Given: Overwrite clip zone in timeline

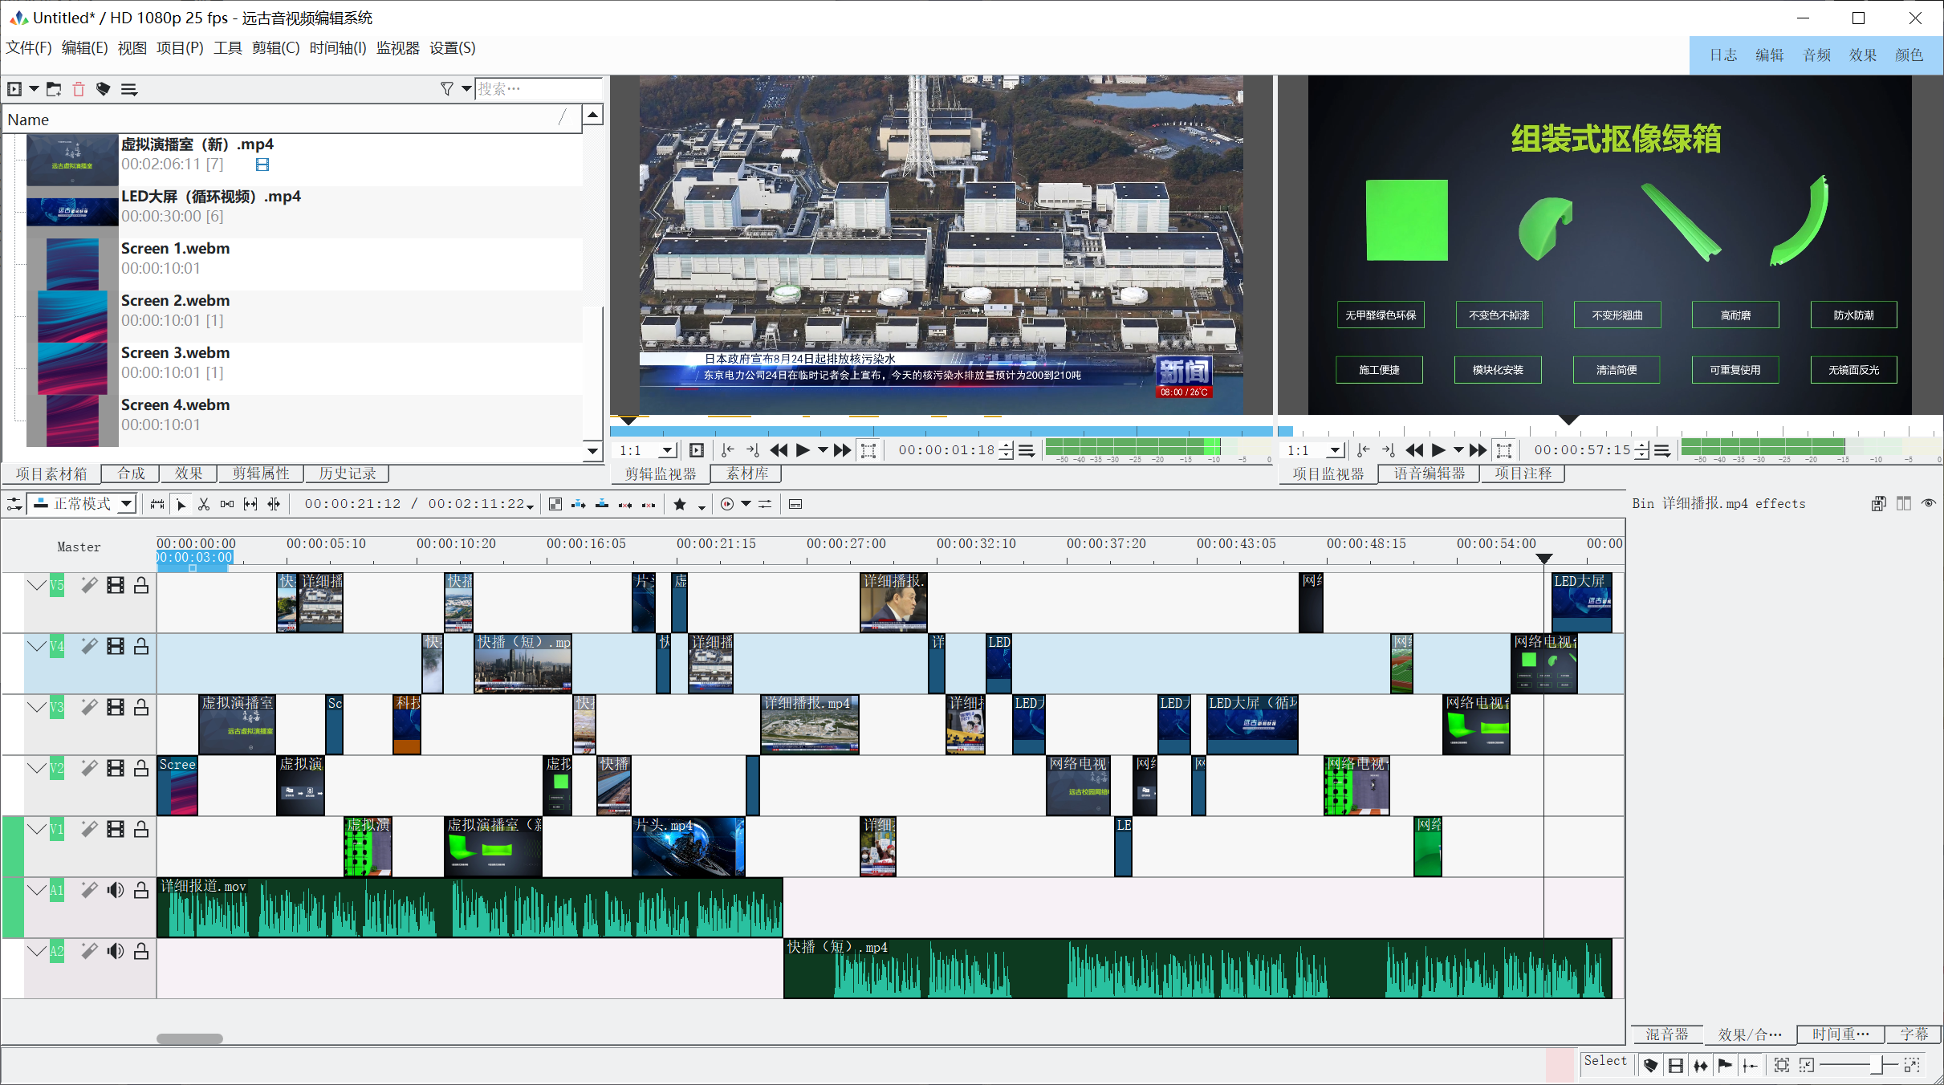Looking at the screenshot, I should pyautogui.click(x=602, y=504).
